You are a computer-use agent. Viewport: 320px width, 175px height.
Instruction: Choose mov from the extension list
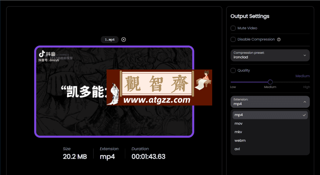270,123
